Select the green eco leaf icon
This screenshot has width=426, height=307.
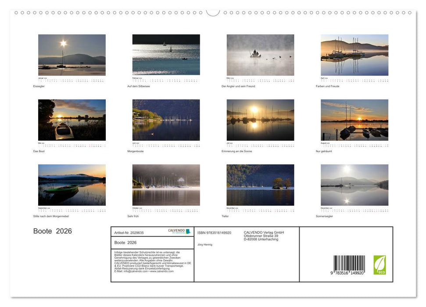379,264
